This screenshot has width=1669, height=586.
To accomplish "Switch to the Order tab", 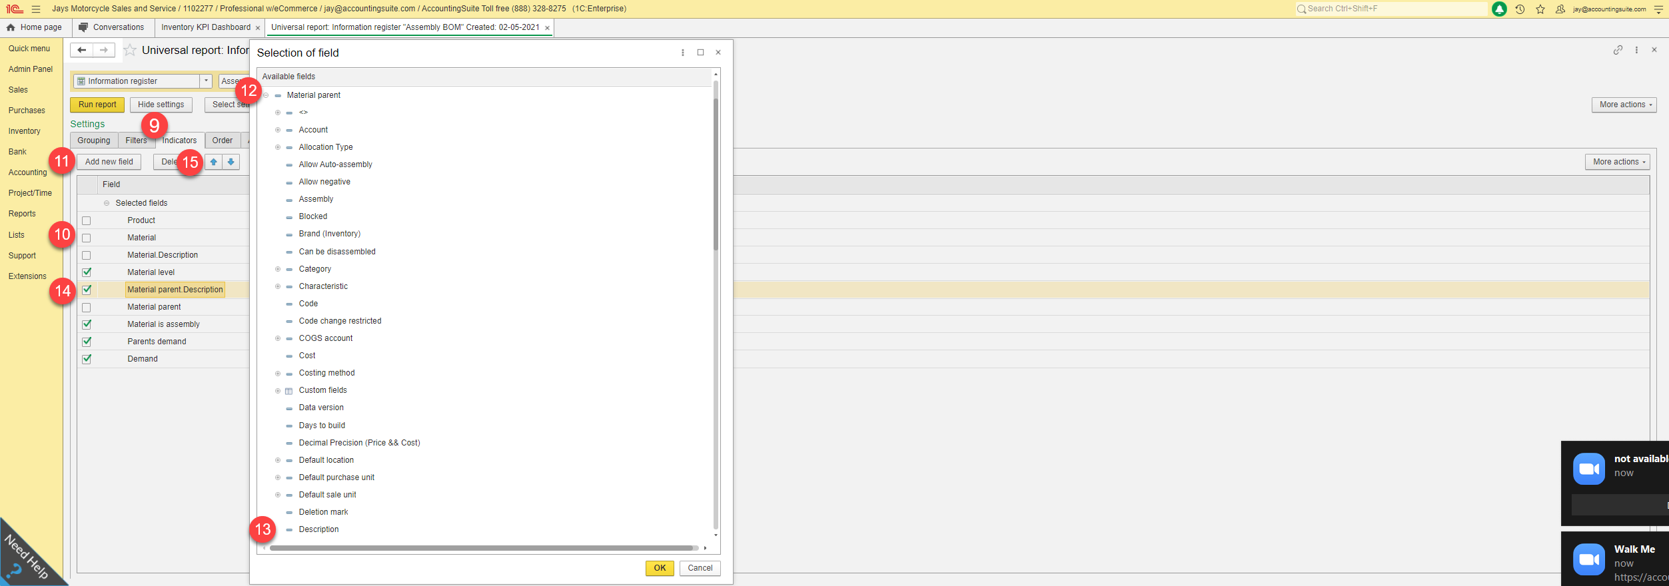I will coord(223,141).
